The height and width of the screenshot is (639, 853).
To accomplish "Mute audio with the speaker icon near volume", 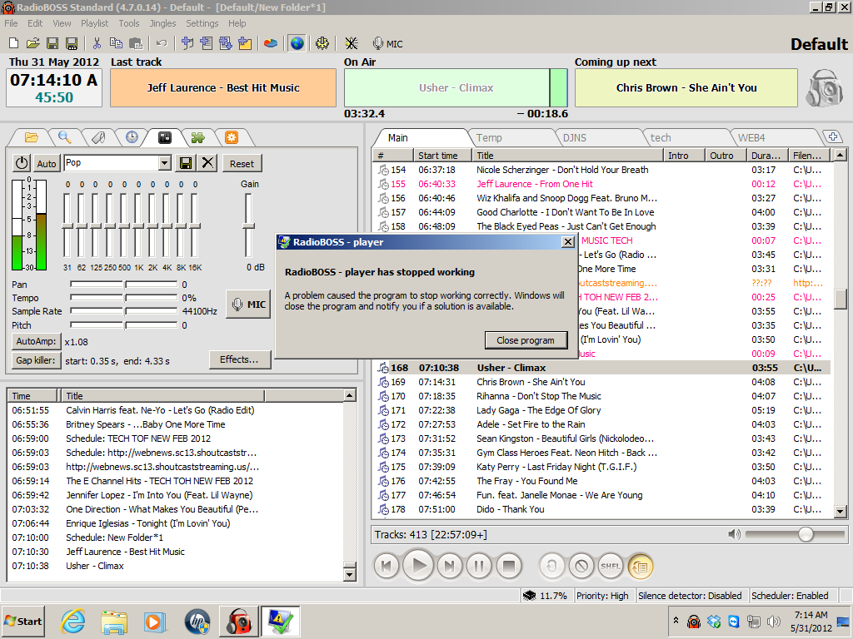I will point(735,535).
